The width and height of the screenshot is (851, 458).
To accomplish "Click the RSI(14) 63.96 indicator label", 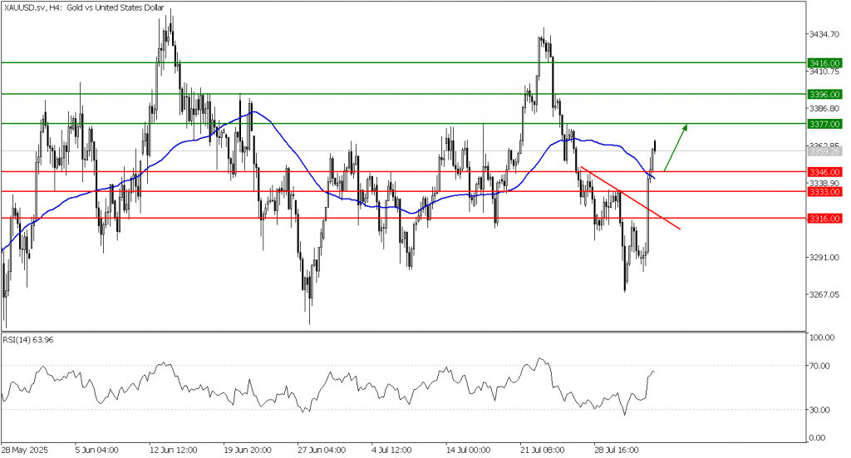I will 28,338.
